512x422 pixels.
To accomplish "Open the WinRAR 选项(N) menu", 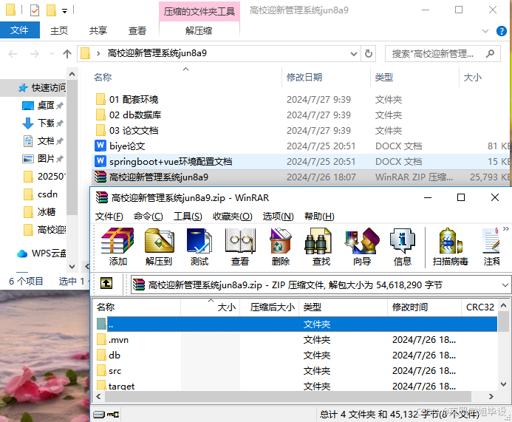I will tap(279, 217).
